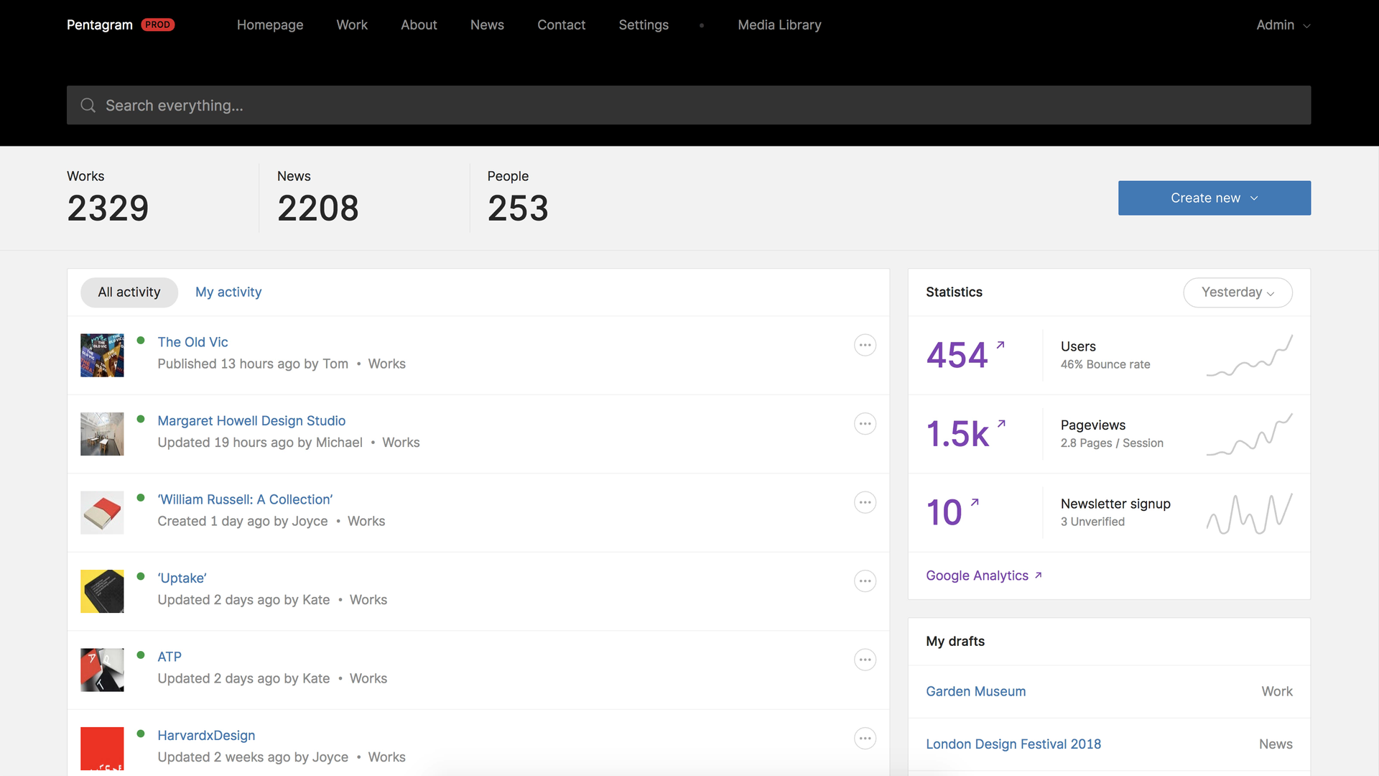Open more options for HarvardxDesign entry
The width and height of the screenshot is (1379, 776).
(x=865, y=738)
